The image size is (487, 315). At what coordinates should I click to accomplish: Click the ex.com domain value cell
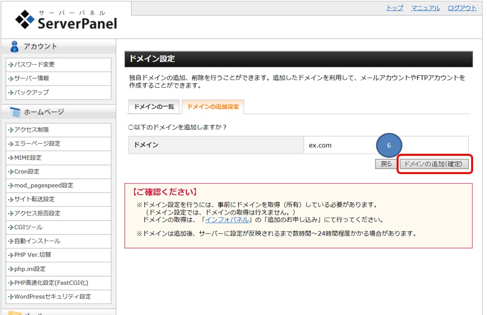click(x=320, y=145)
